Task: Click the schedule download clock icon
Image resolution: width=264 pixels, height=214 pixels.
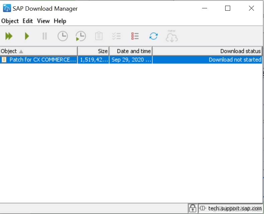Action: pyautogui.click(x=63, y=36)
